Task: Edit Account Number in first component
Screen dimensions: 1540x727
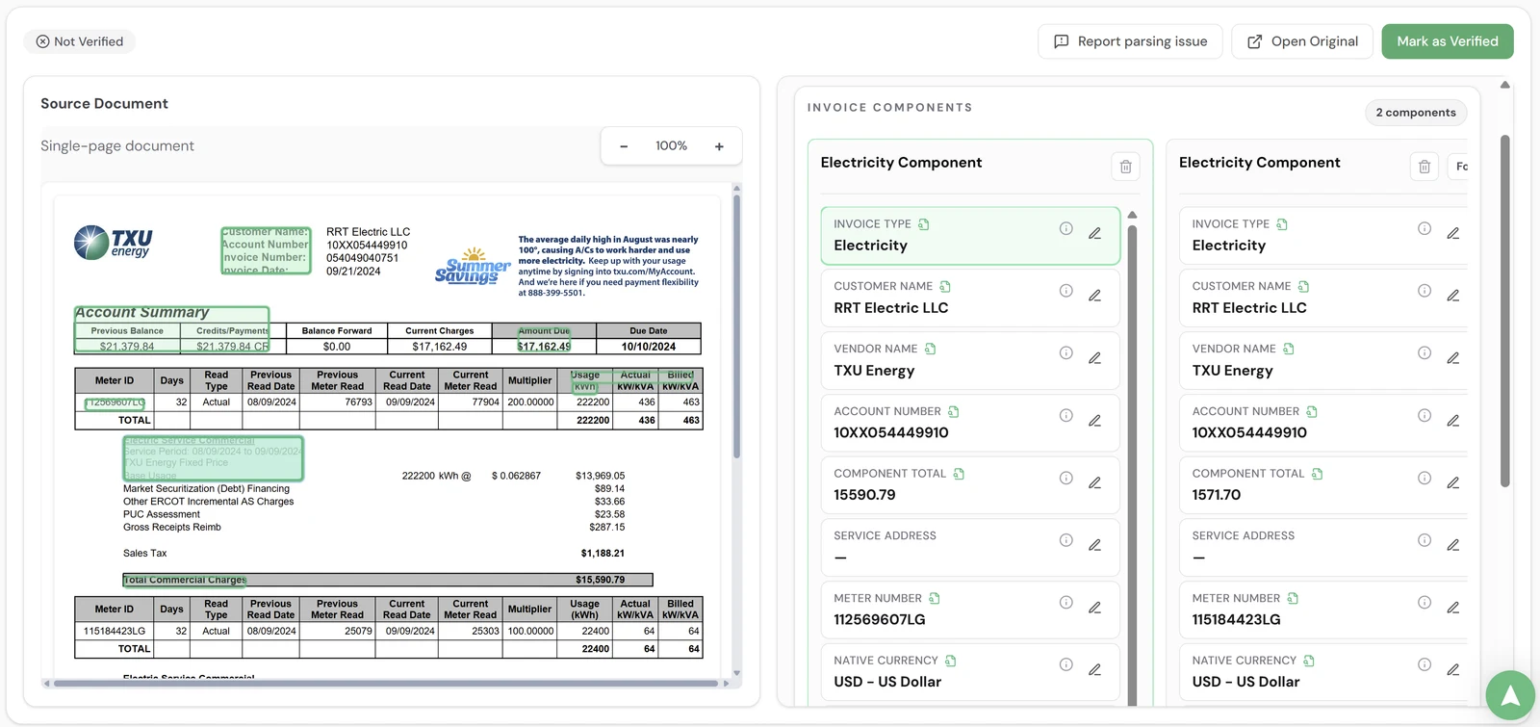Action: (x=1095, y=421)
